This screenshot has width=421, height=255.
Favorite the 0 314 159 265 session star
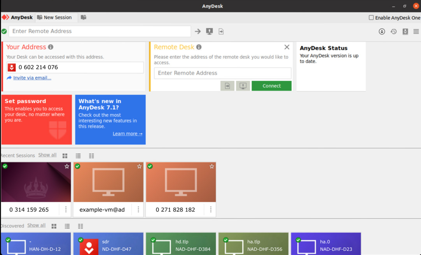tap(67, 167)
